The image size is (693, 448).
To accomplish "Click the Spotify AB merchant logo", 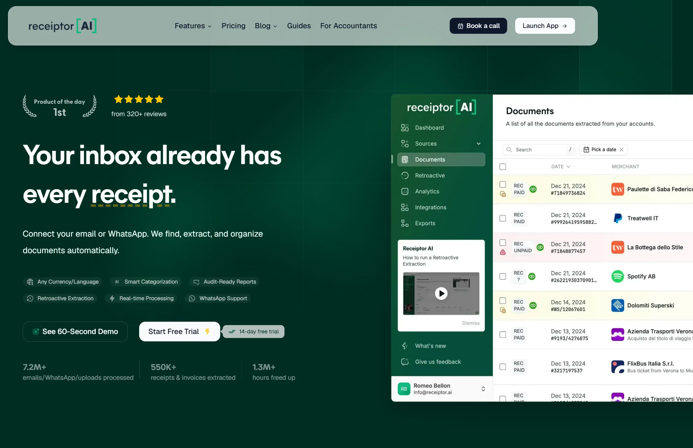I will coord(618,277).
